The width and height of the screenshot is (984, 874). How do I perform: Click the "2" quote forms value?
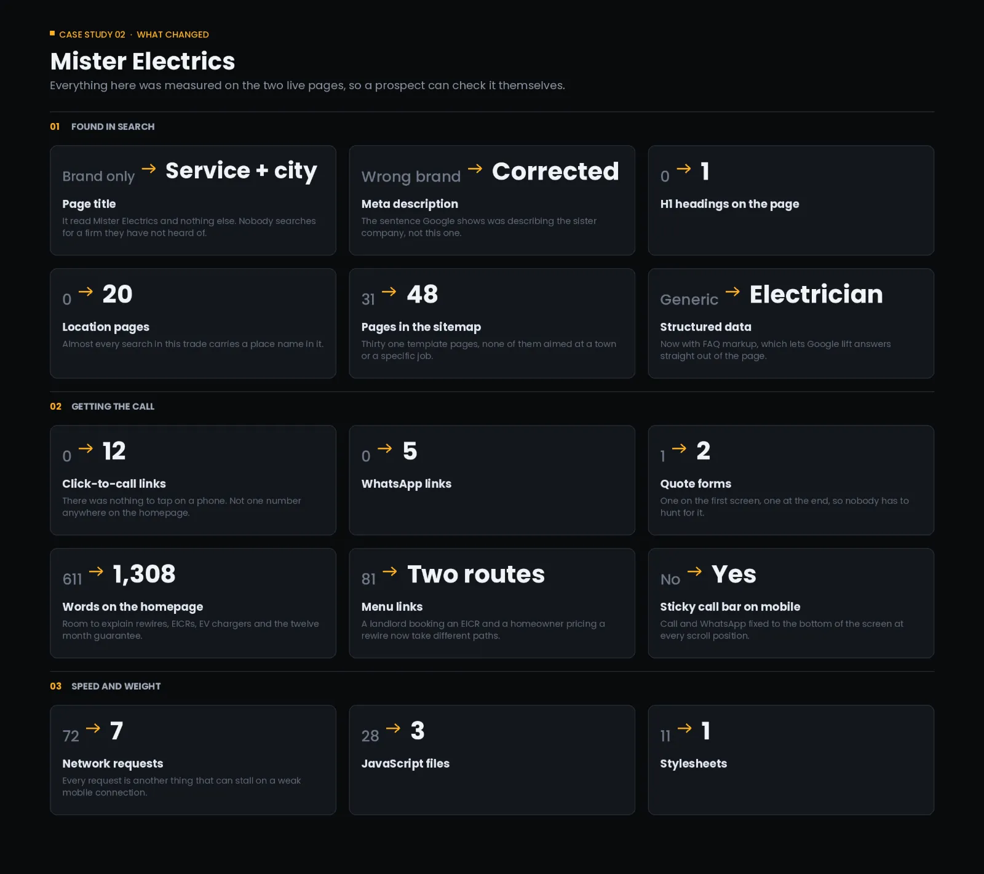point(704,451)
